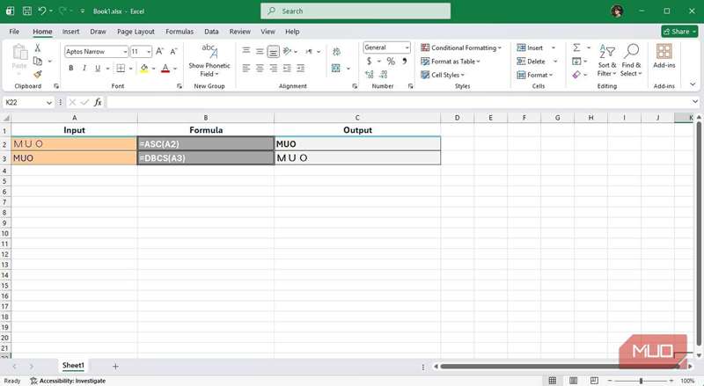The height and width of the screenshot is (386, 704).
Task: Toggle italic formatting
Action: click(84, 68)
